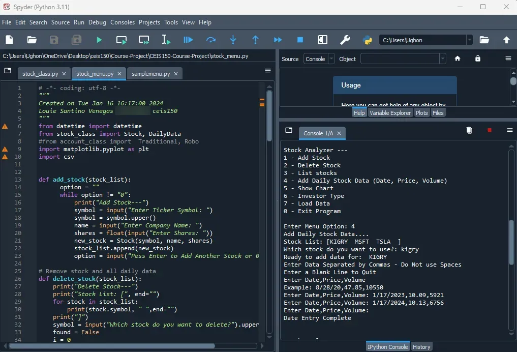Expand the working directory dropdown arrow
Screen dimensions: 517x352
click(x=469, y=40)
